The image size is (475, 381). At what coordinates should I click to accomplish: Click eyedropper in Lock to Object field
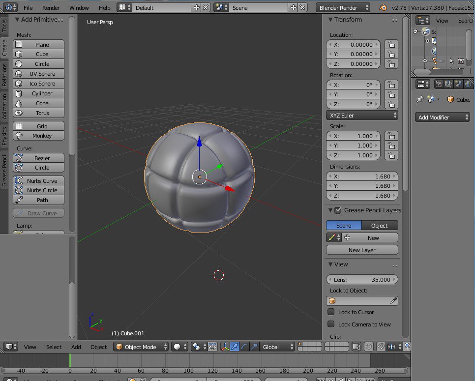pos(393,301)
